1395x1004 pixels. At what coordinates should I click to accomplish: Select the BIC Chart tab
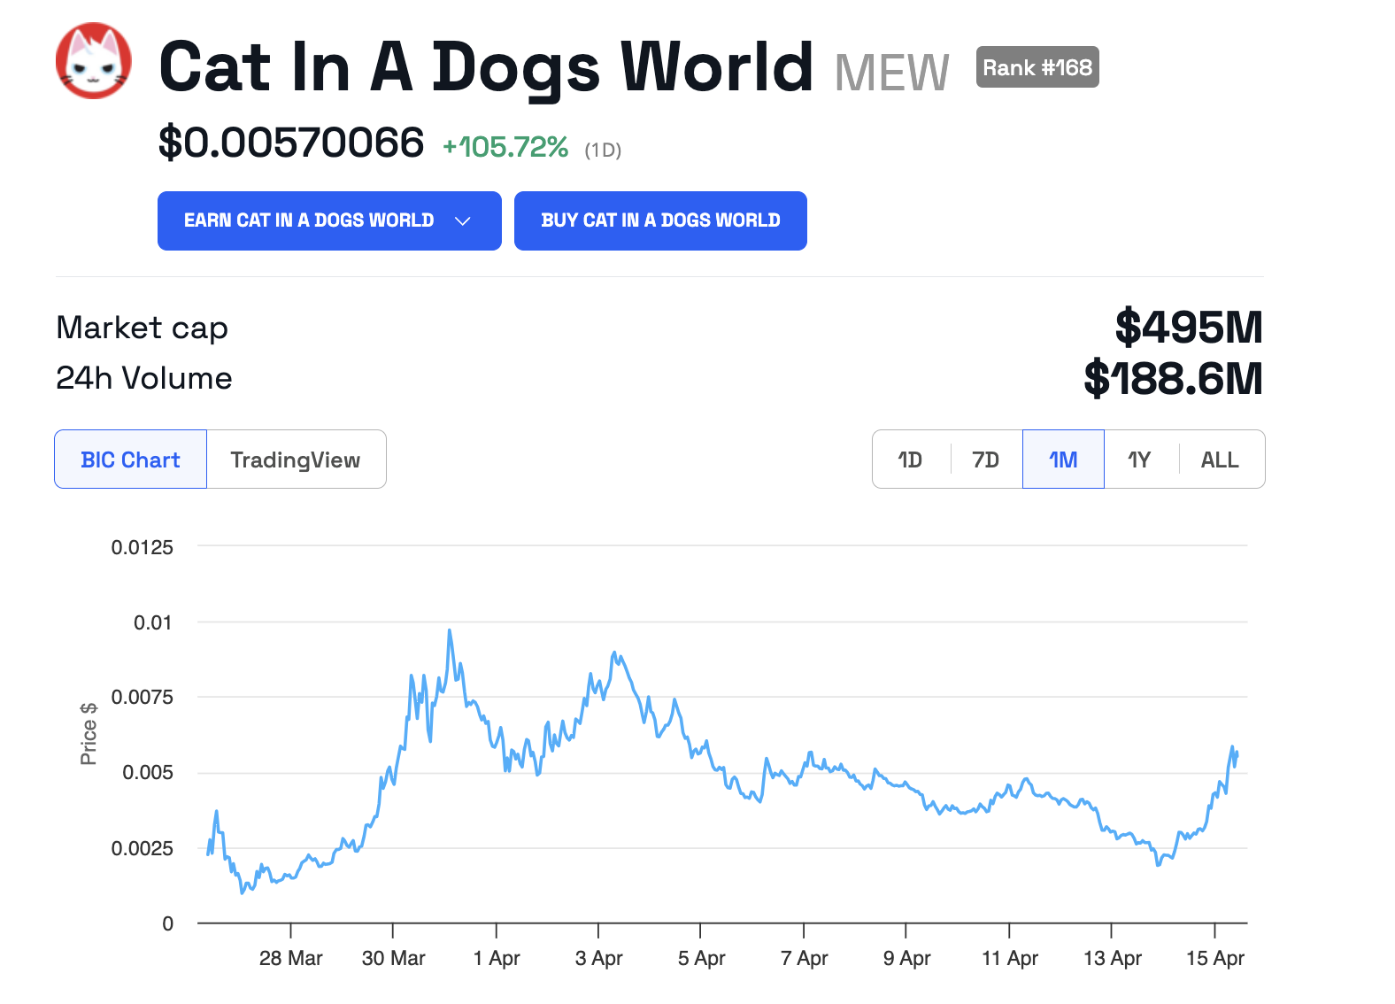pyautogui.click(x=131, y=460)
